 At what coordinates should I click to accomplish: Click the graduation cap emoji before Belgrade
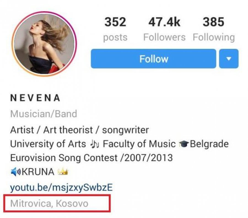pos(184,144)
